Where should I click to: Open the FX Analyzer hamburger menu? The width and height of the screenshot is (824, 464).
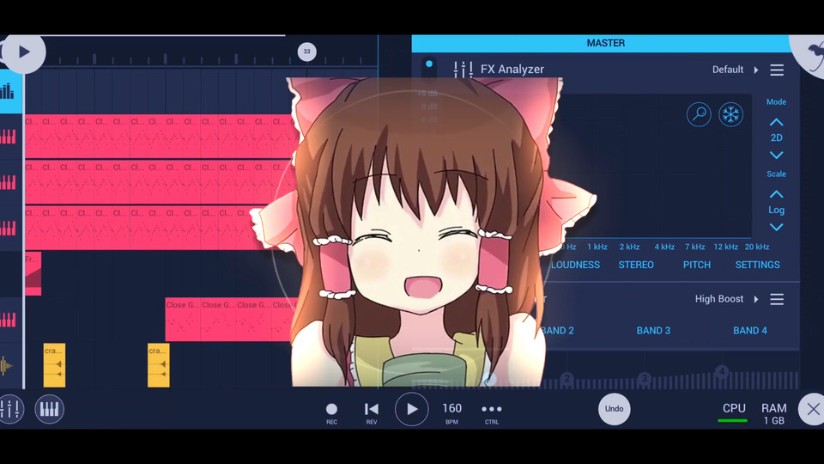(x=777, y=70)
